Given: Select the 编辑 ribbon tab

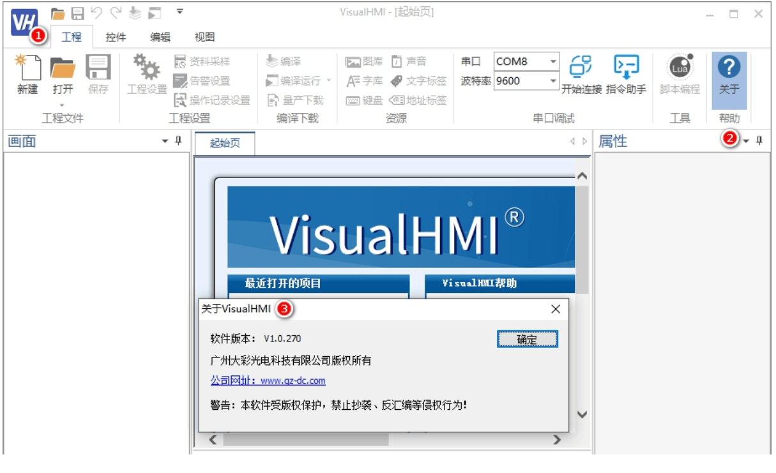Looking at the screenshot, I should (160, 37).
